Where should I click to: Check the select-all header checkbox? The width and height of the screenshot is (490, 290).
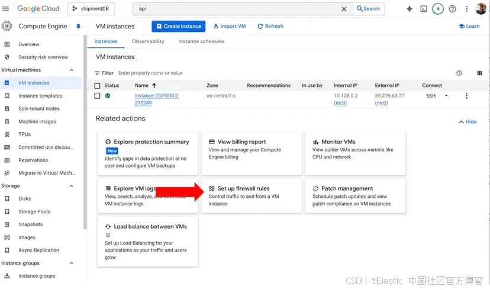point(98,86)
